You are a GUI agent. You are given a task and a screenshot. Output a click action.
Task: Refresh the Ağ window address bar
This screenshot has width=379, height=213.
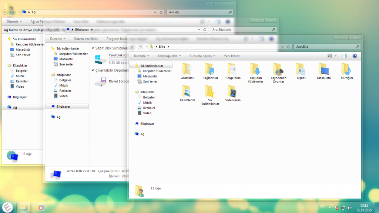[x=161, y=12]
